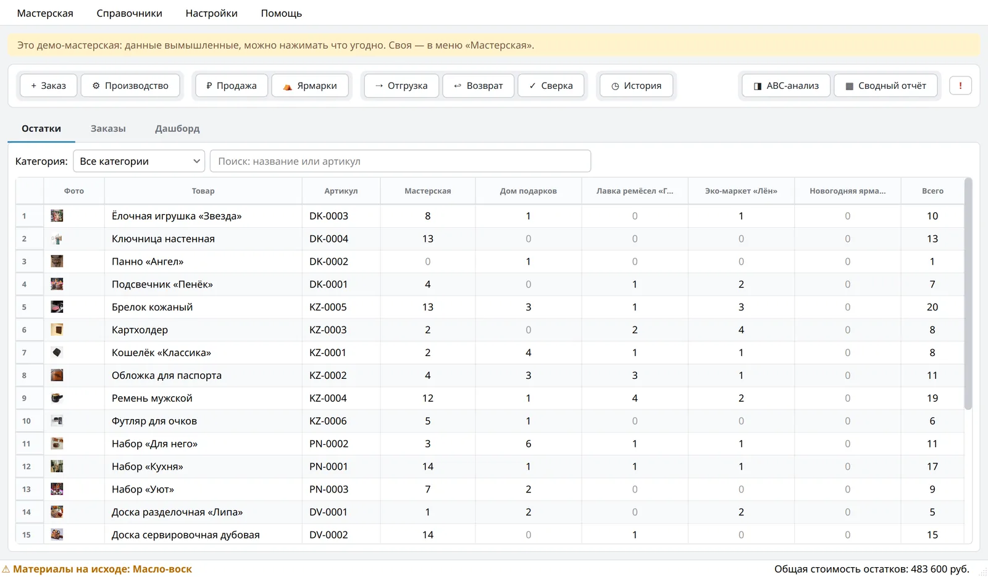Select the Остатки tab

pos(41,128)
